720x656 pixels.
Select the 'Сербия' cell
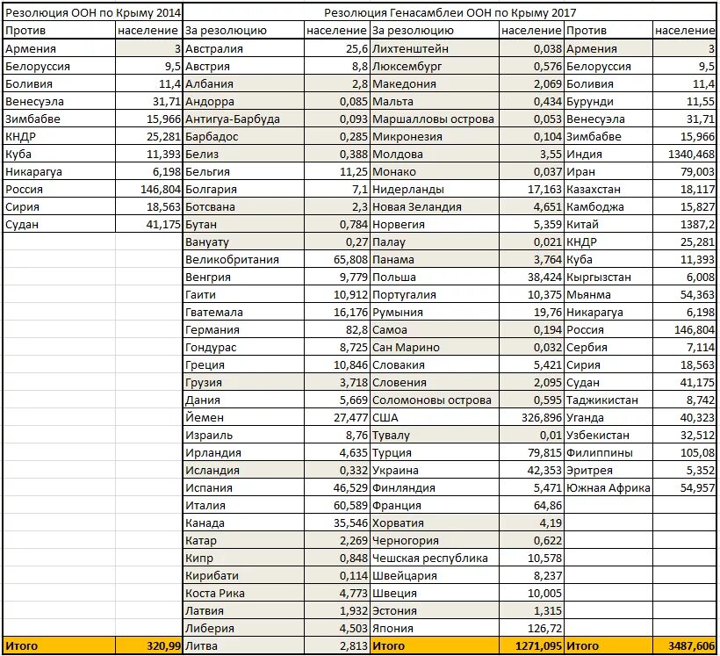pos(608,347)
